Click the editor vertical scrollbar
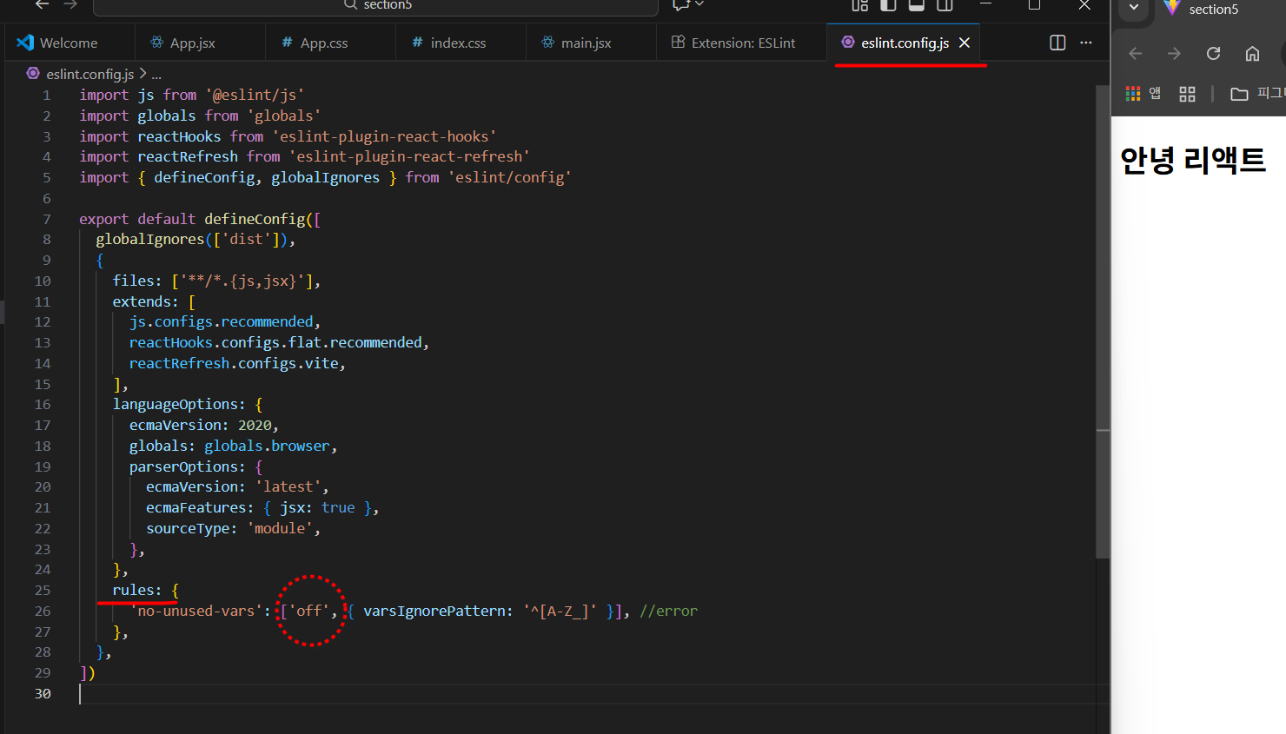The height and width of the screenshot is (734, 1286). pos(1103,347)
